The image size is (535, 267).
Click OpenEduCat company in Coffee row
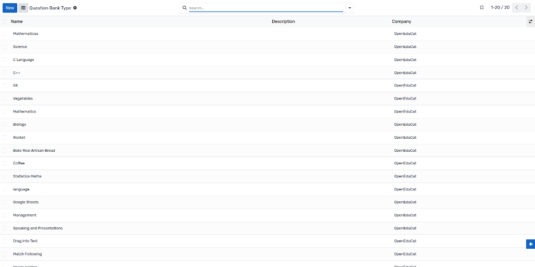405,163
